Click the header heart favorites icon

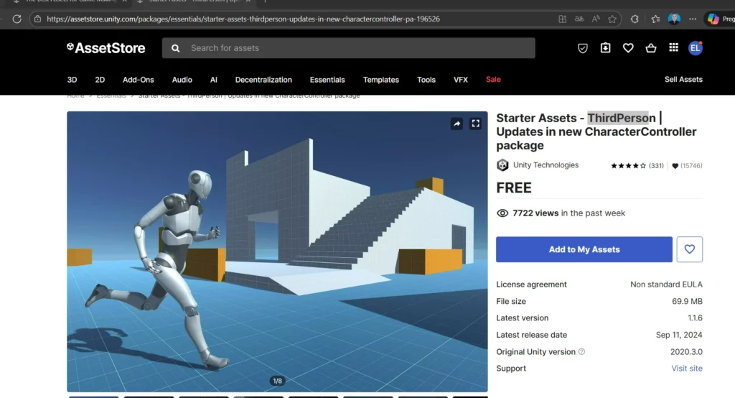[628, 48]
